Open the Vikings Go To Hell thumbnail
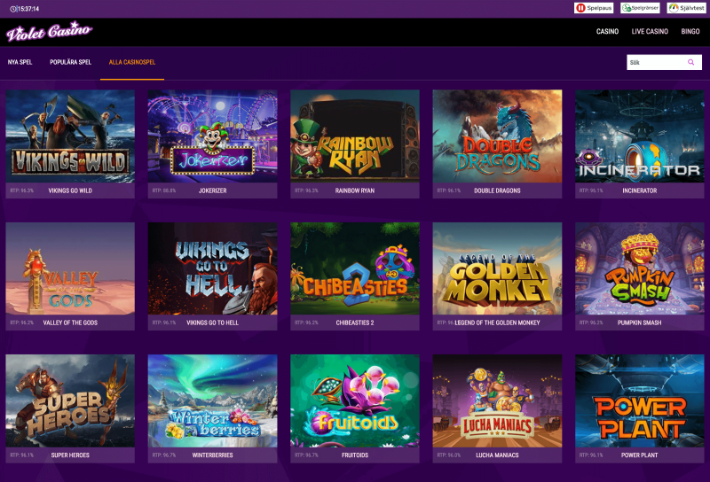Screen dimensions: 710x482 212,268
